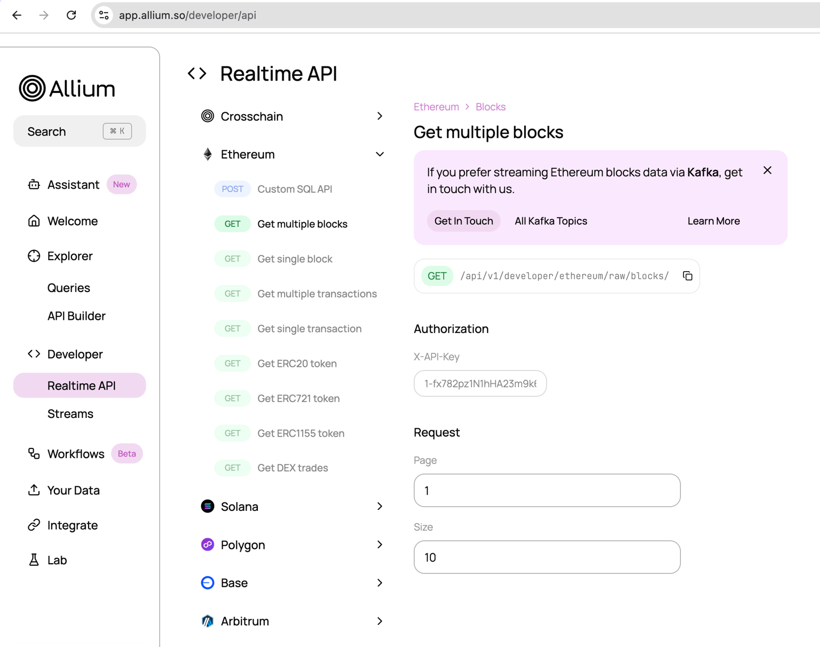Select Get ERC20 token endpoint
This screenshot has height=647, width=820.
pos(297,364)
